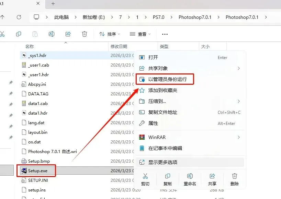The width and height of the screenshot is (281, 199).
Task: Click the Copy icon in the toolbar
Action: 19,34
